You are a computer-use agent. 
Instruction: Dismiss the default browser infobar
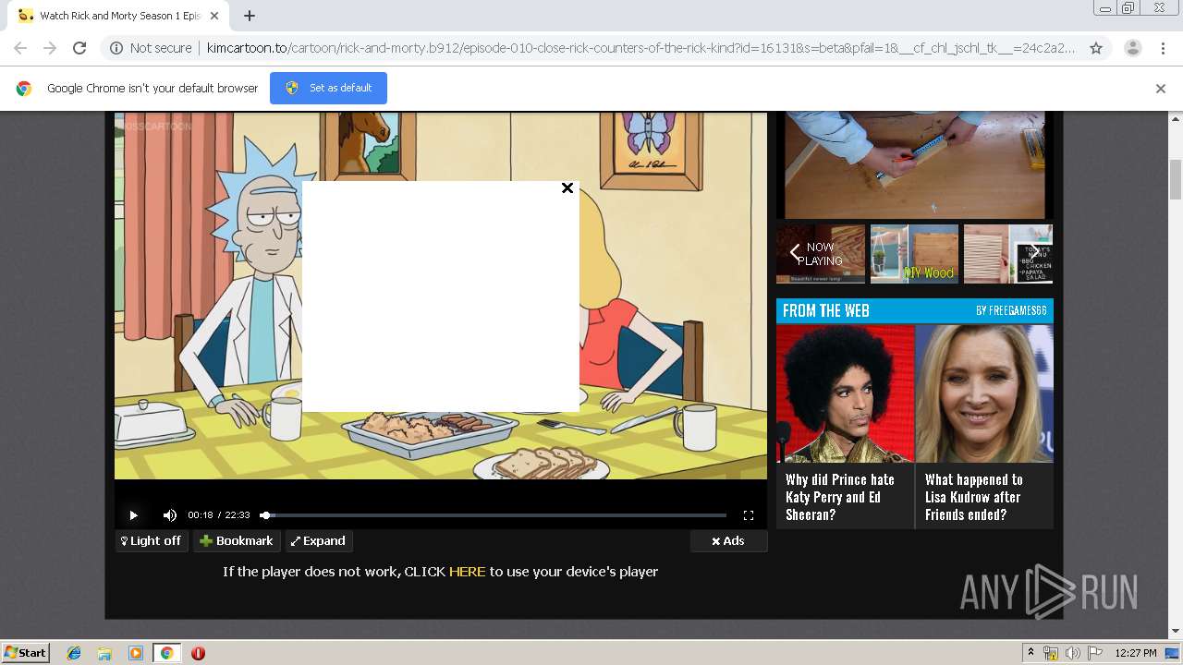[x=1161, y=89]
